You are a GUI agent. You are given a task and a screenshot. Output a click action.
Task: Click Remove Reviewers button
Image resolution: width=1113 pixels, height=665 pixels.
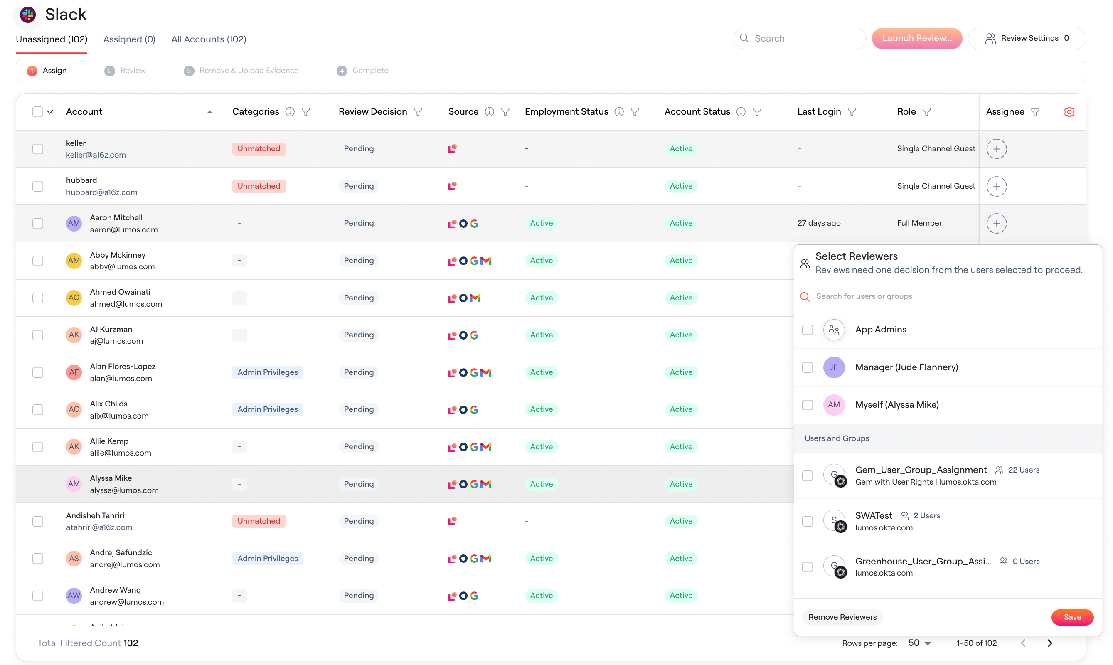[842, 617]
